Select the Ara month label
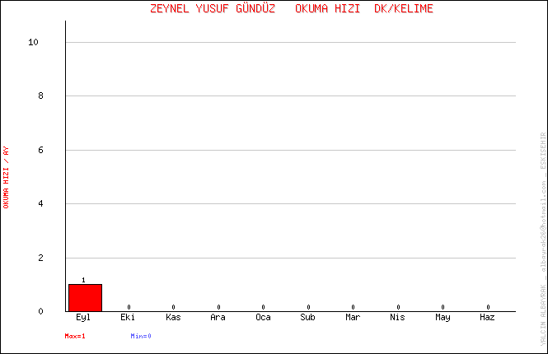This screenshot has height=354, width=548. pos(218,317)
